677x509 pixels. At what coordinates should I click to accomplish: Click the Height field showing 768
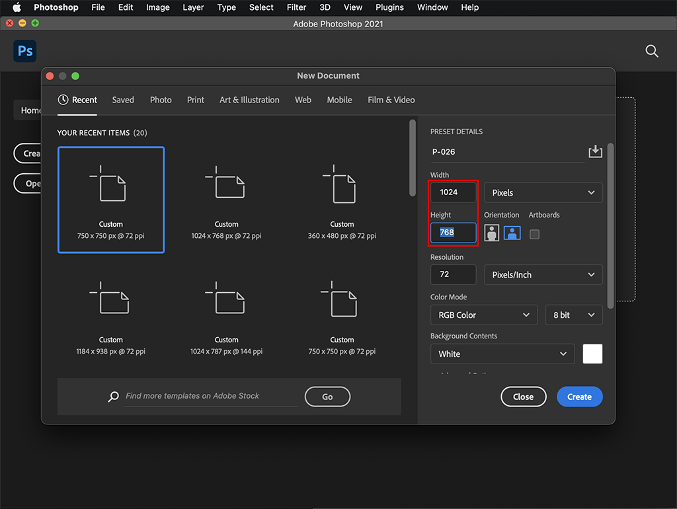point(454,233)
